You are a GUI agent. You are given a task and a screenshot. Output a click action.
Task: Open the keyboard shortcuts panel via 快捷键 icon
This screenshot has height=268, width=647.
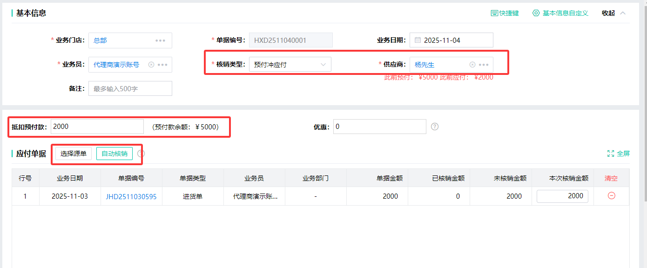494,13
